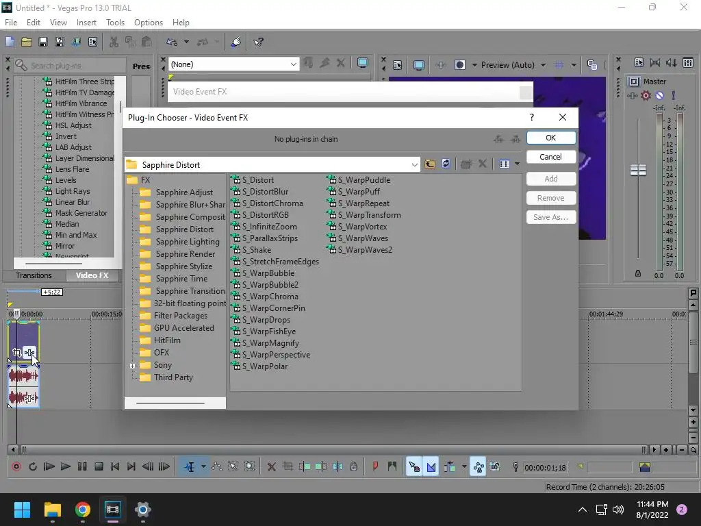
Task: Select the Zoom Edit magnifier tool
Action: point(249,467)
